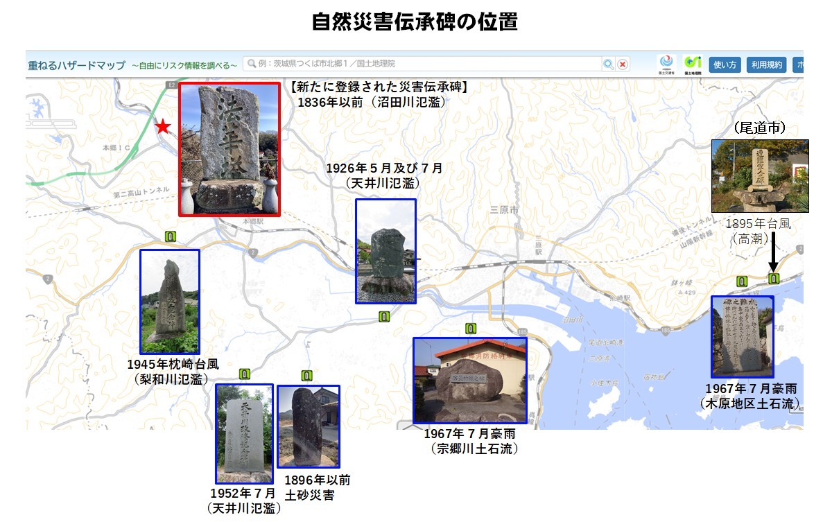
Task: Click the 使い方 button
Action: coord(725,65)
